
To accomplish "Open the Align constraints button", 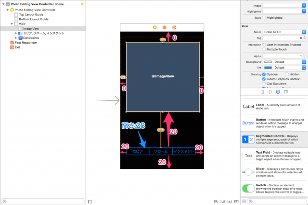I will click(216, 202).
